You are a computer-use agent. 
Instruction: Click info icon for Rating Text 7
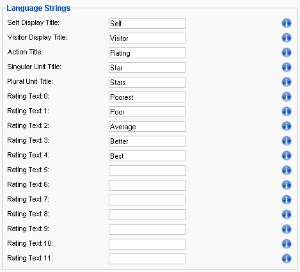pos(287,200)
